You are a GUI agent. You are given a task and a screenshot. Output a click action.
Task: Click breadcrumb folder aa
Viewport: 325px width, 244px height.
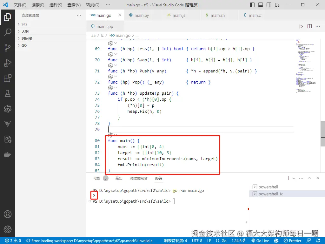(94, 36)
